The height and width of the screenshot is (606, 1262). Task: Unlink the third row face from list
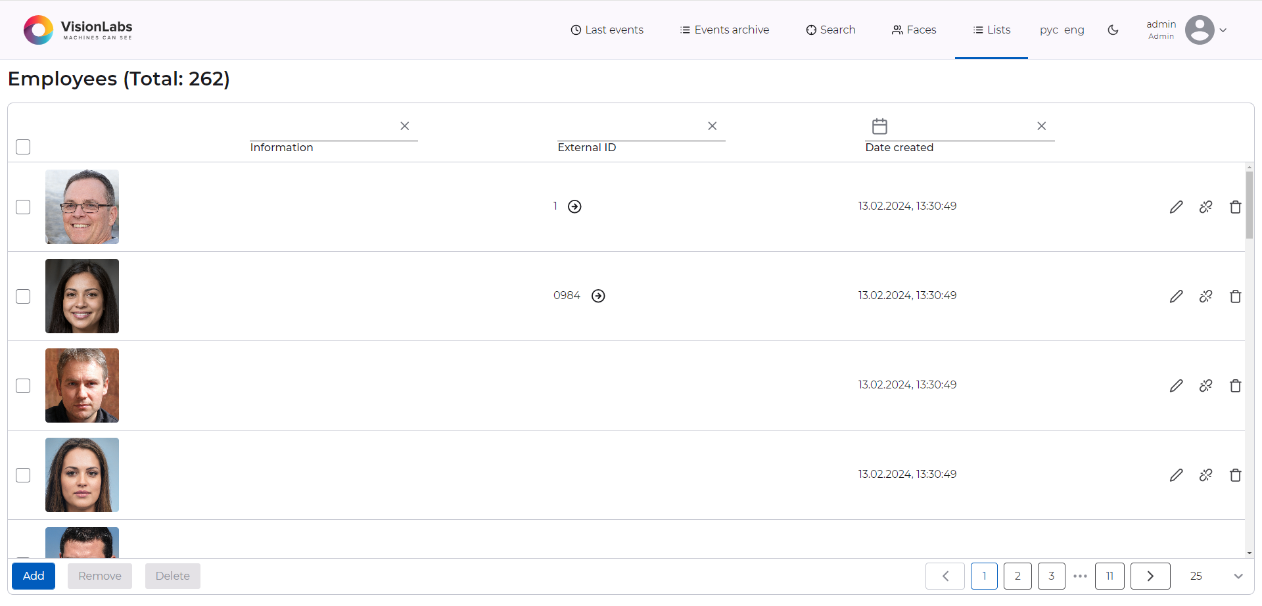(x=1206, y=386)
